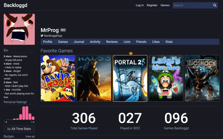
Task: Switch to the Activity tab
Action: click(95, 42)
